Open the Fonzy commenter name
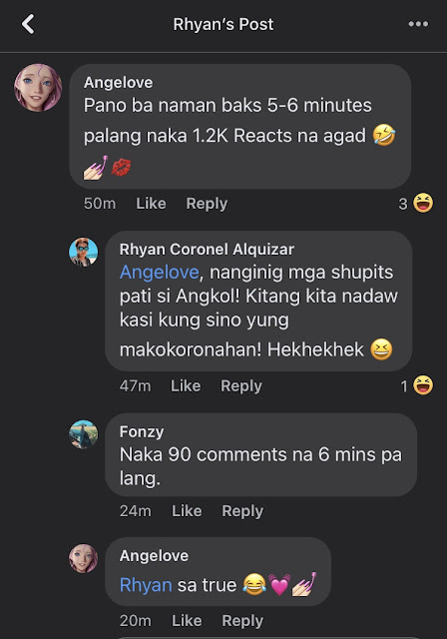 [142, 432]
